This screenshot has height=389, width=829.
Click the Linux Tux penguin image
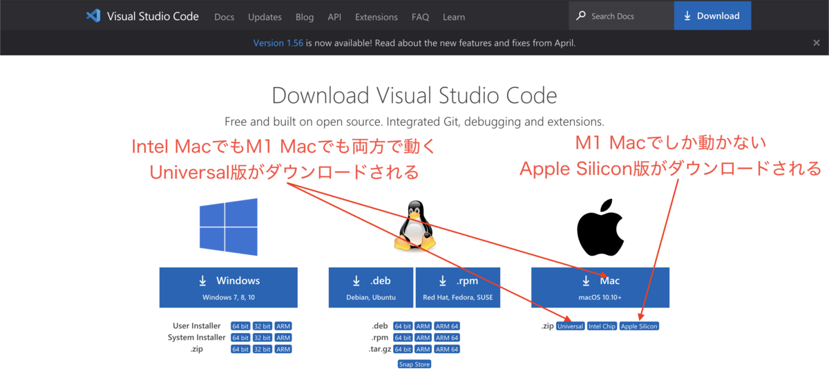coord(414,226)
